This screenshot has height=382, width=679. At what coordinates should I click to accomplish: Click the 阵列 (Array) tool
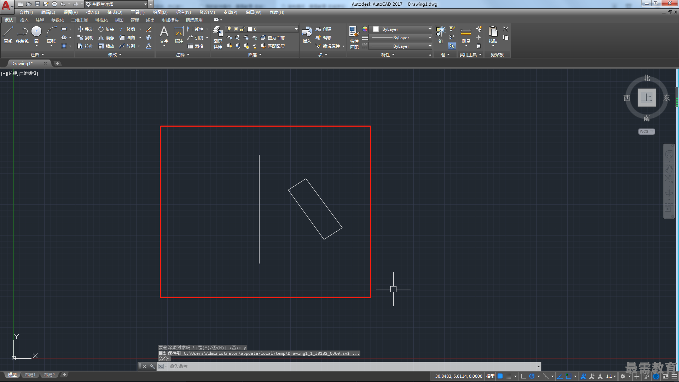[127, 46]
